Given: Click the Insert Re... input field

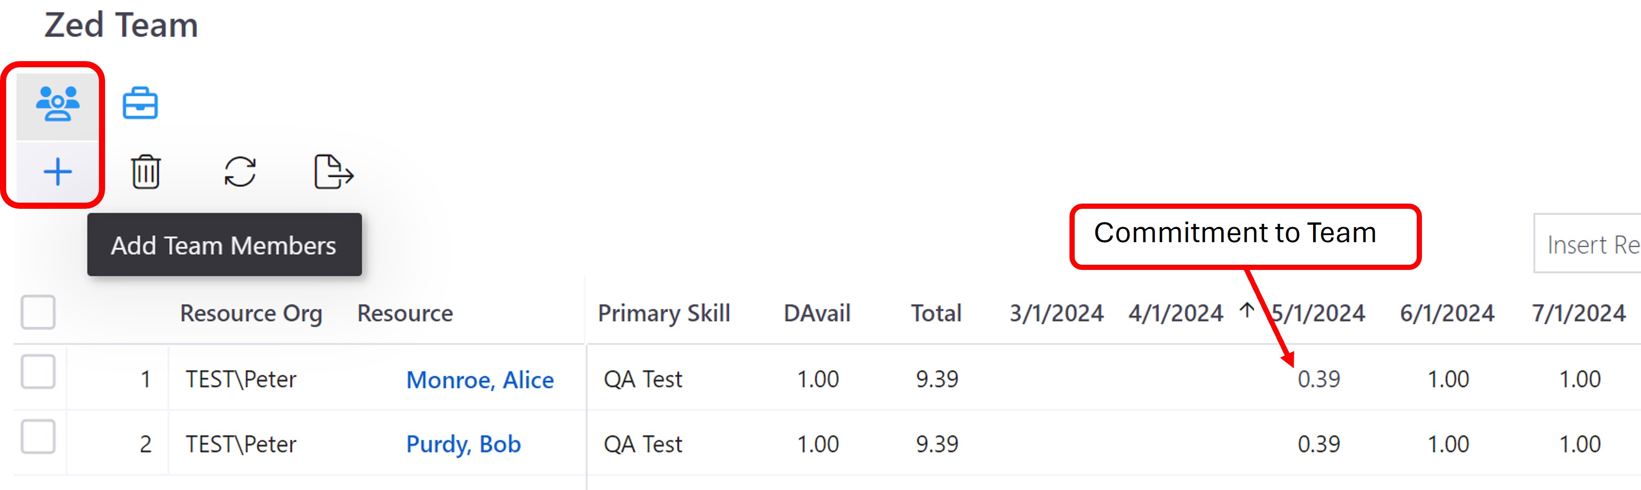Looking at the screenshot, I should pos(1589,245).
